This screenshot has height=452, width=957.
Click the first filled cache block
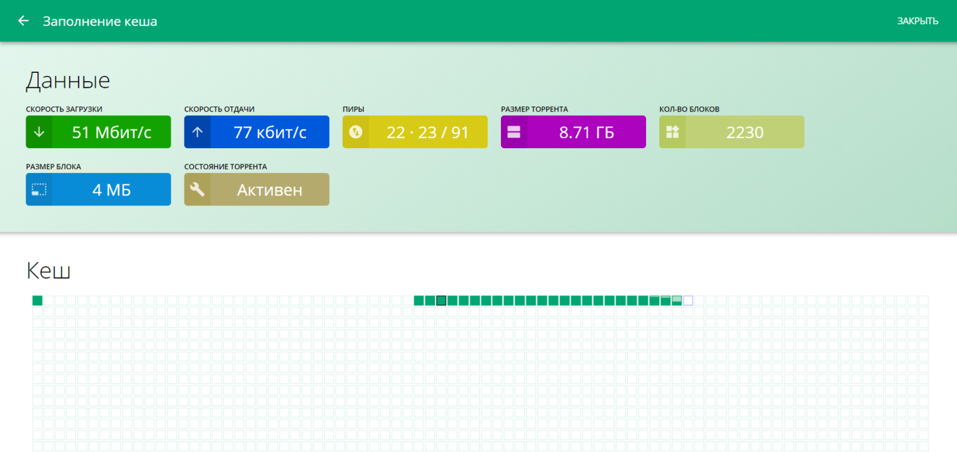(x=37, y=301)
